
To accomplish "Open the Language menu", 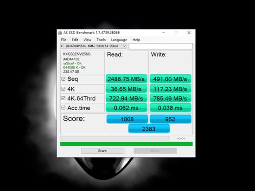I will (x=119, y=40).
